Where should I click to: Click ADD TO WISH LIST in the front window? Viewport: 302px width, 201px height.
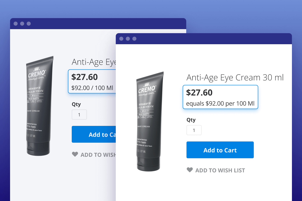[220, 170]
